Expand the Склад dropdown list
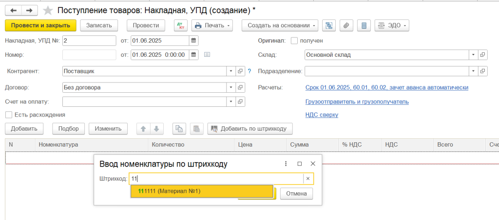This screenshot has height=220, width=499. pyautogui.click(x=473, y=55)
